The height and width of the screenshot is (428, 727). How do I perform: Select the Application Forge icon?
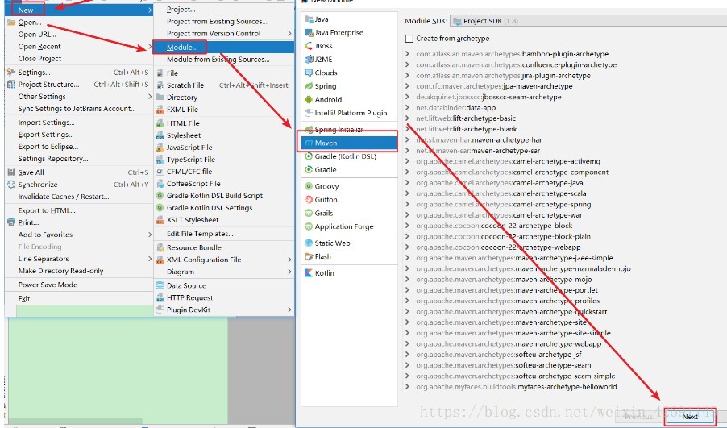309,226
